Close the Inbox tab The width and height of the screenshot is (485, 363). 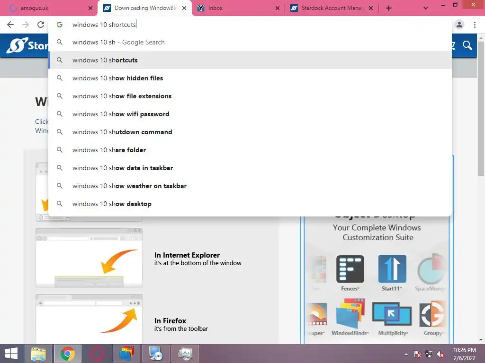[278, 8]
